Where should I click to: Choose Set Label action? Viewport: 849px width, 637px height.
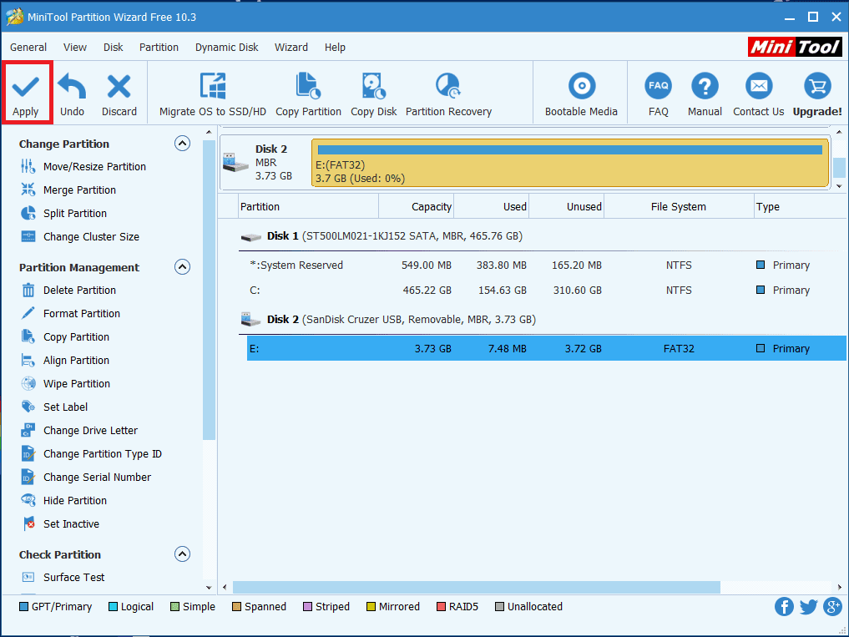coord(53,407)
